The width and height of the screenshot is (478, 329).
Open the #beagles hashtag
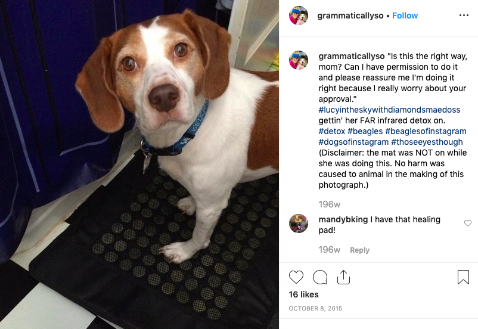365,131
